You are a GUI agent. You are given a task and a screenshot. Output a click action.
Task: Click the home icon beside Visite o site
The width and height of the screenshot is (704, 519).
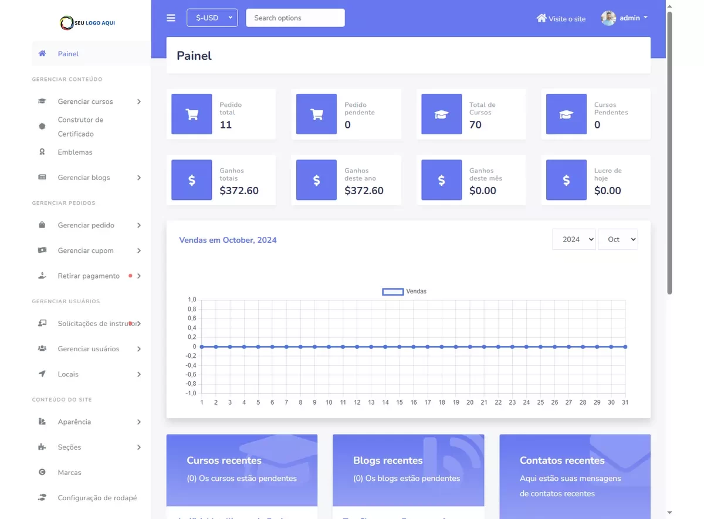point(541,18)
